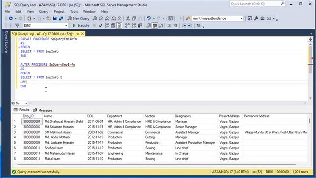Click the Find in Files icon
316x178 pixels.
pyautogui.click(x=188, y=18)
